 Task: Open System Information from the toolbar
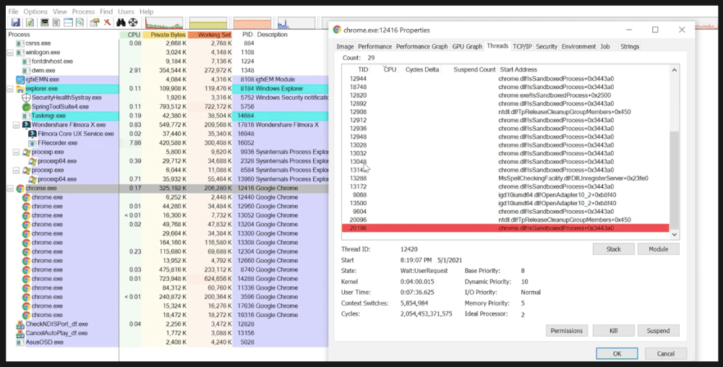coord(45,22)
